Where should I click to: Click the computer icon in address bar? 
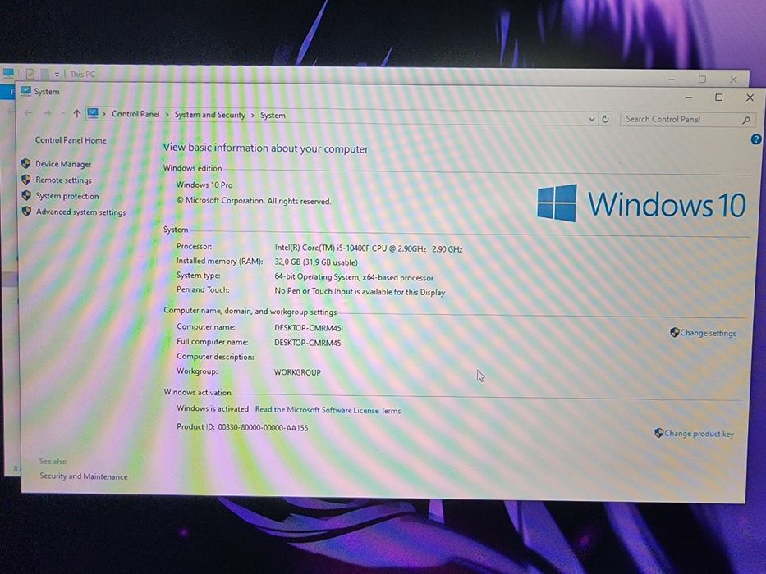pos(93,114)
